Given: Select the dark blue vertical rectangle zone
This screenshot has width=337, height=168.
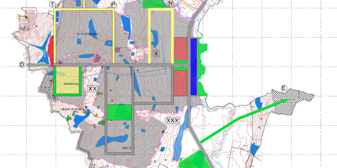Looking at the screenshot, I should tap(194, 66).
